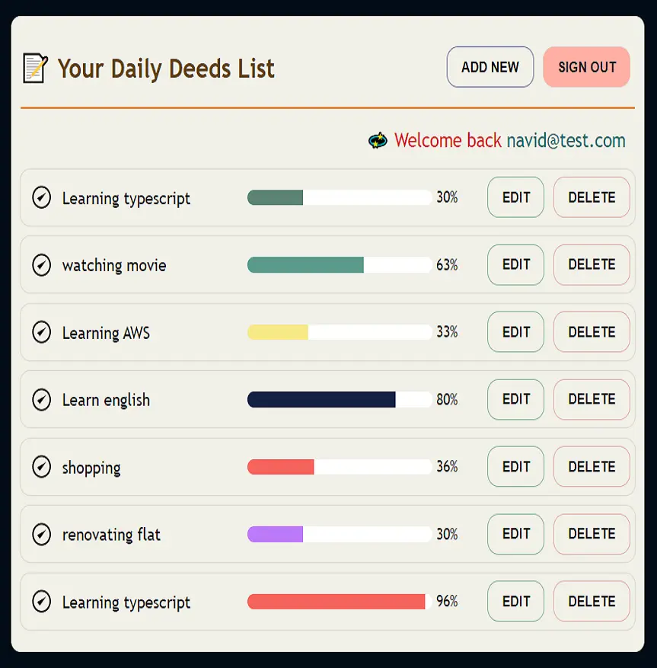Edit the renovating flat task
This screenshot has height=668, width=657.
(515, 534)
